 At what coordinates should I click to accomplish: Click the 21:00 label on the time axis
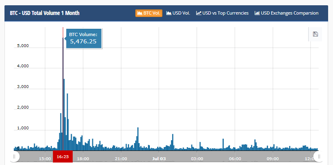121,159
